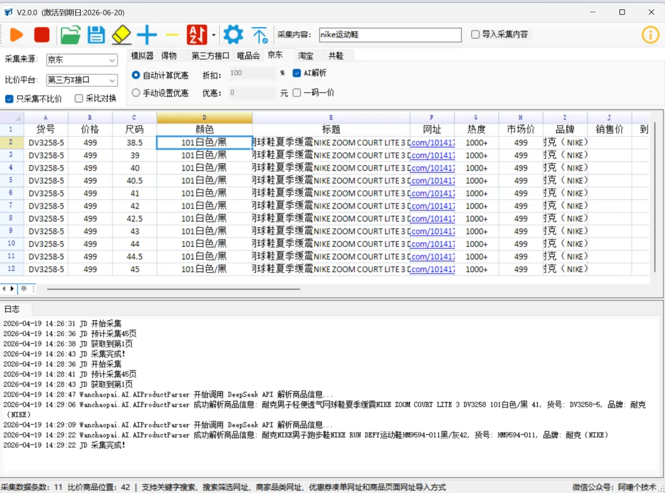This screenshot has width=665, height=493.
Task: Go to the next sheet with the right arrow
Action: click(x=12, y=289)
